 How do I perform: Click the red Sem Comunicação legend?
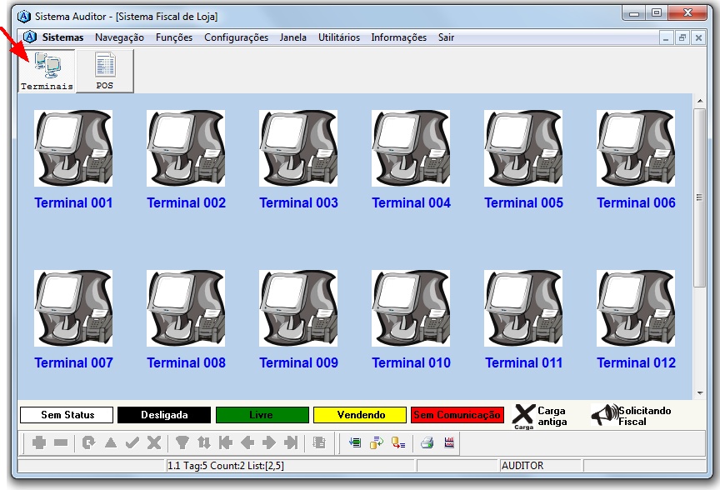coord(457,415)
